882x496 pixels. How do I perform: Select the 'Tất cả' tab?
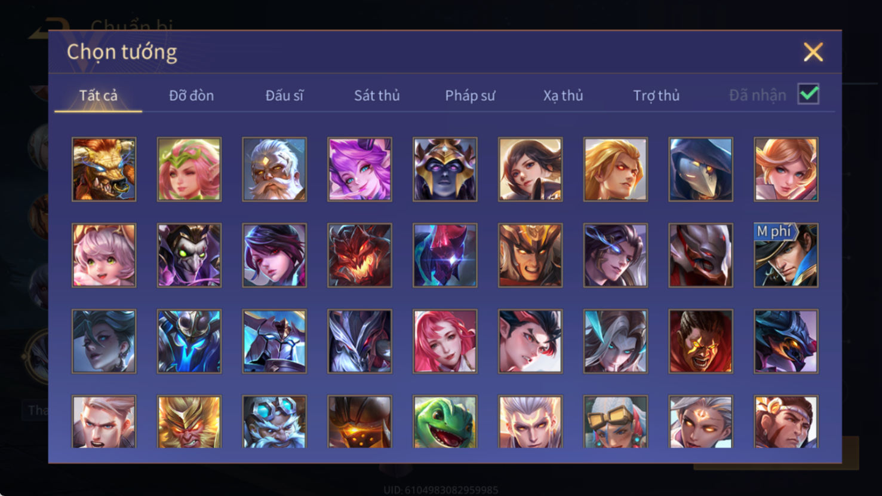(x=99, y=96)
